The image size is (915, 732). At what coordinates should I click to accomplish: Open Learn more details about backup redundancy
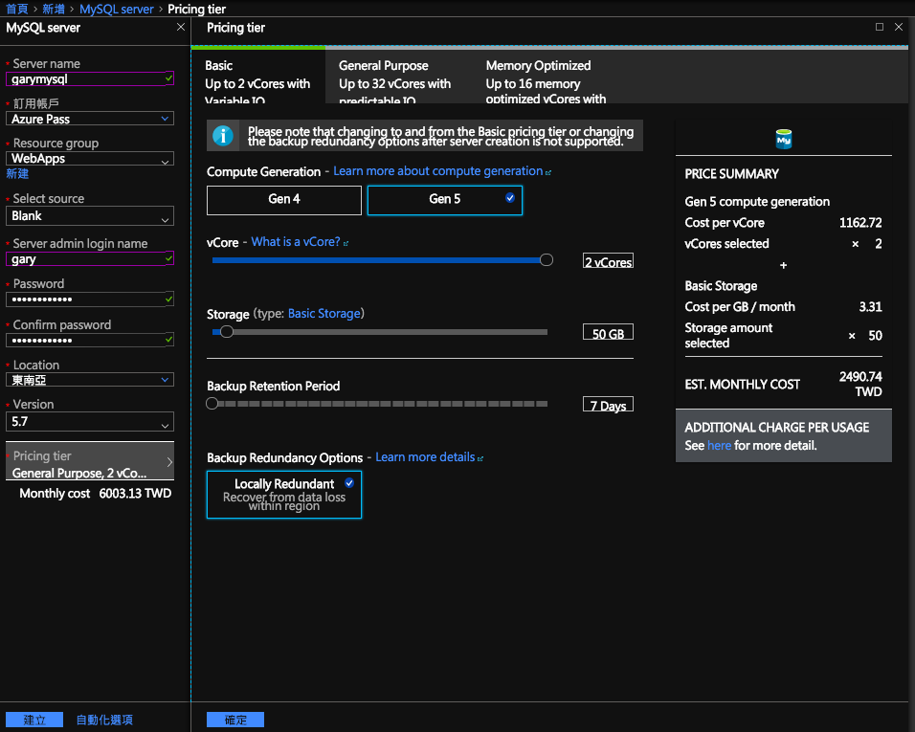(x=425, y=457)
